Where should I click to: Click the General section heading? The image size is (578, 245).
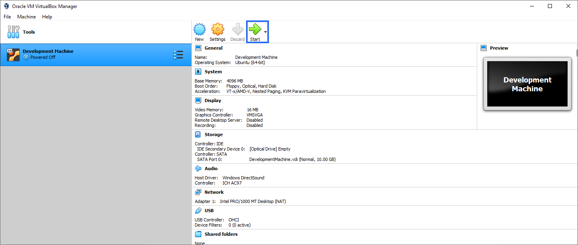(x=214, y=48)
